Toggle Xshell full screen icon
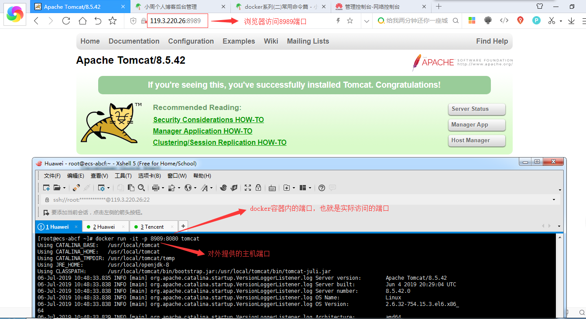The image size is (586, 319). [x=248, y=188]
